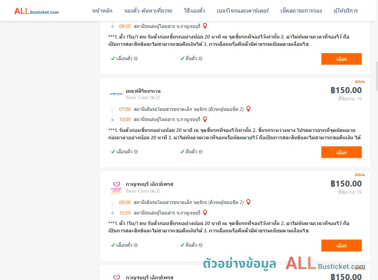Open the ผู้ให้บริการ menu item
Screen dimensions: 378x280
[345, 11]
